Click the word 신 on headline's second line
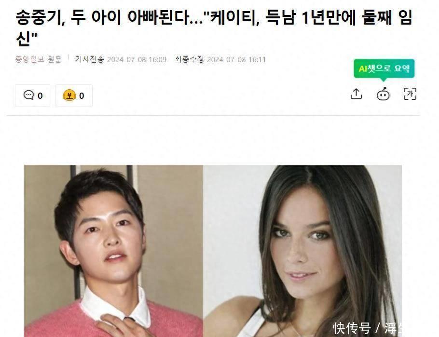Image resolution: width=439 pixels, height=337 pixels. [23, 39]
